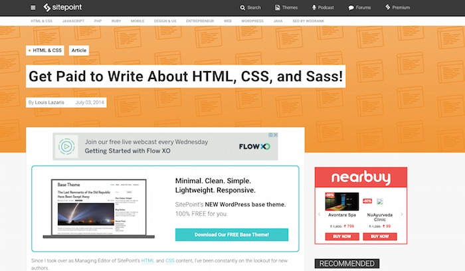Click the RECOMMENDED section heading
The image size is (465, 271).
click(347, 264)
